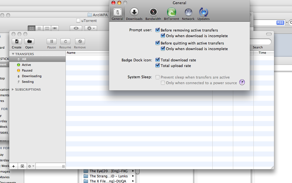Select the Downloading transfers filter
This screenshot has width=292, height=183.
coord(32,76)
